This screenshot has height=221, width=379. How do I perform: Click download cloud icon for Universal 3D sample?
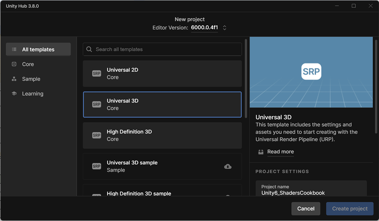(228, 166)
